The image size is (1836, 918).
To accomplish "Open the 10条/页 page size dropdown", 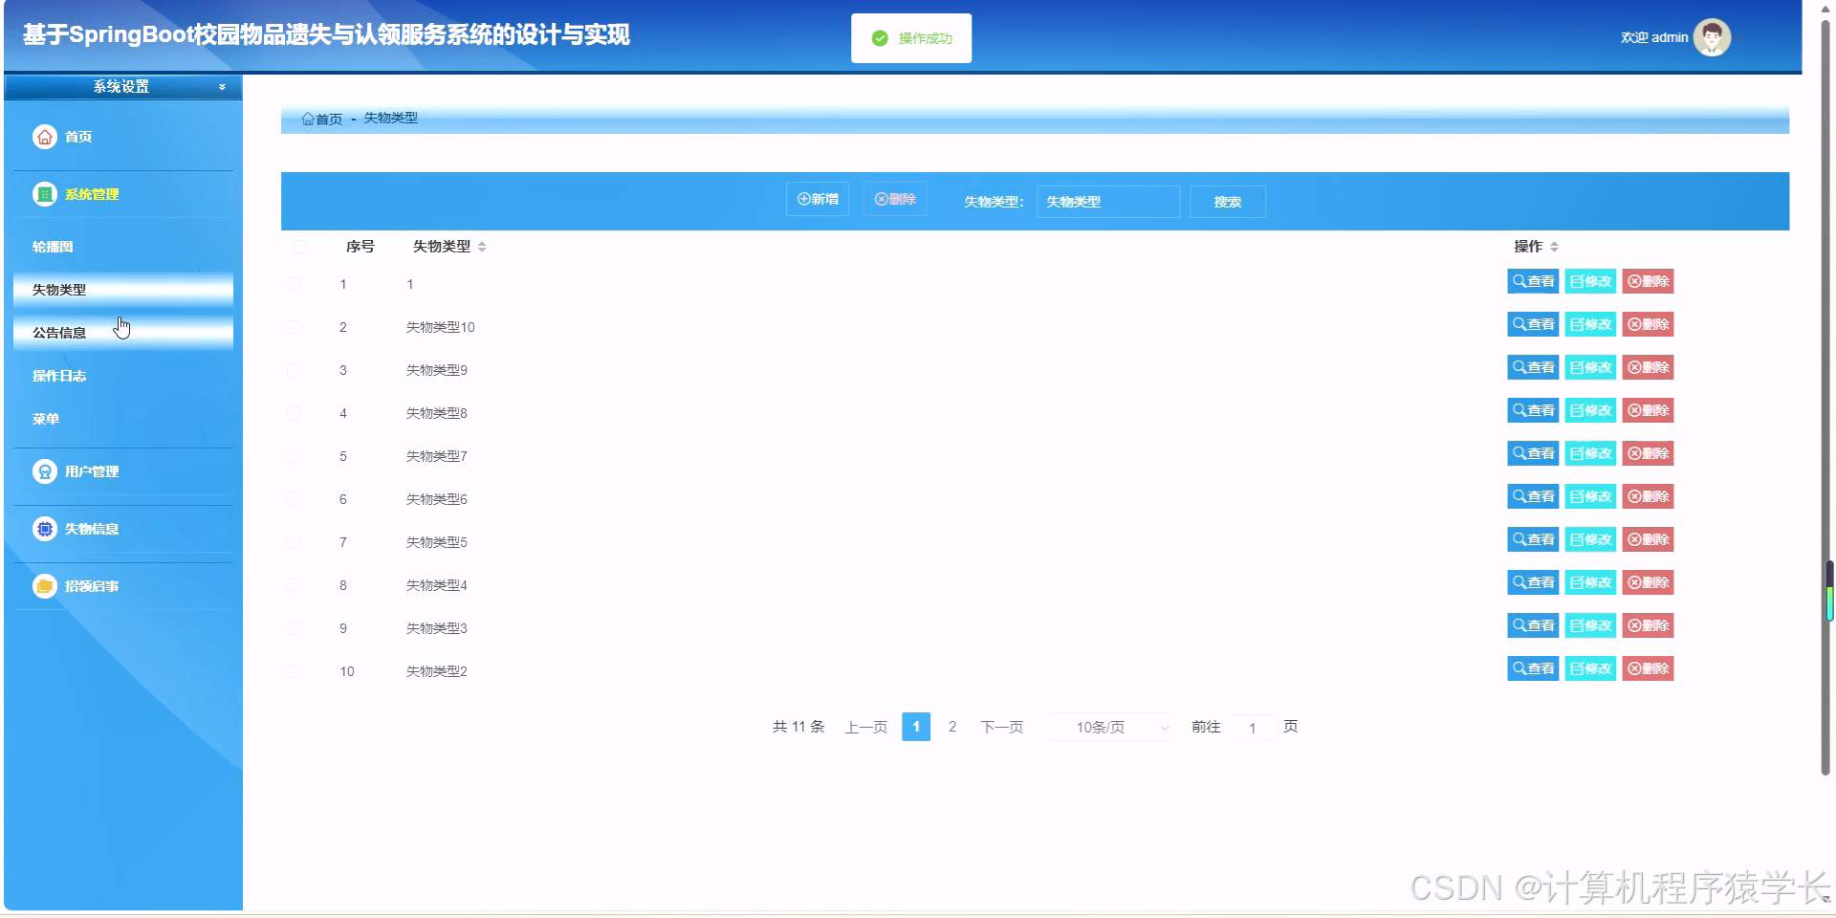I will pyautogui.click(x=1109, y=727).
